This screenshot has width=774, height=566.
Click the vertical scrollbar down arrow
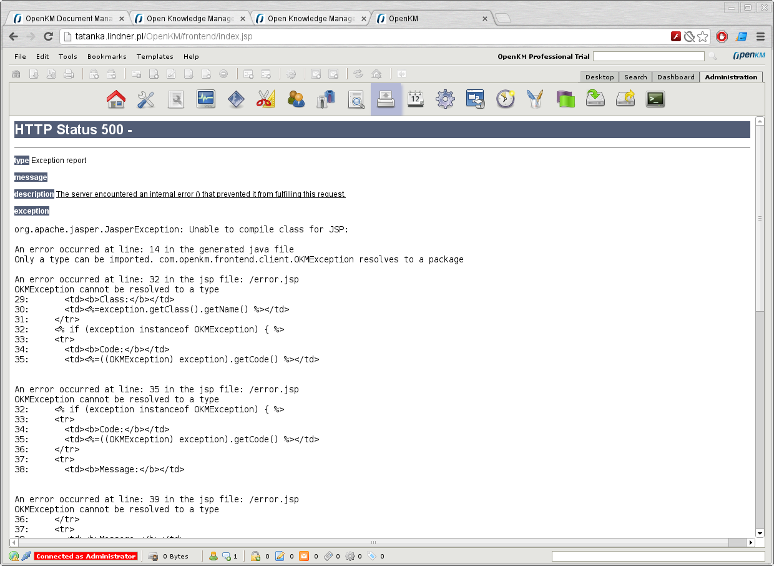760,533
